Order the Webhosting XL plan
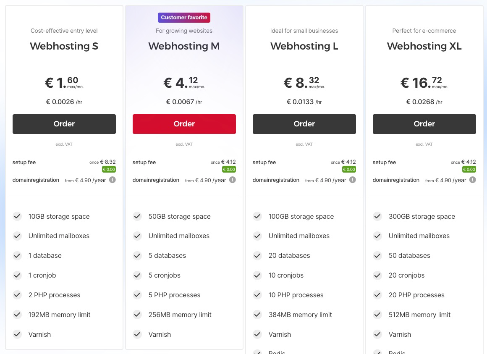This screenshot has width=487, height=354. pos(424,124)
